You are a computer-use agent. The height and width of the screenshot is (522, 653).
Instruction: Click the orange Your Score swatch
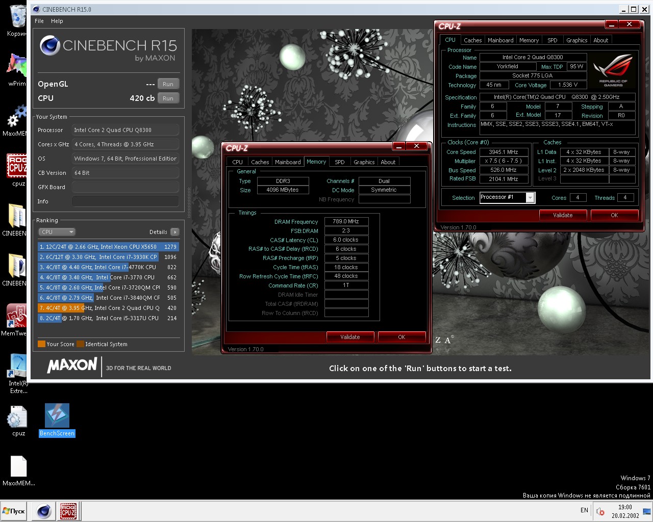(x=41, y=344)
